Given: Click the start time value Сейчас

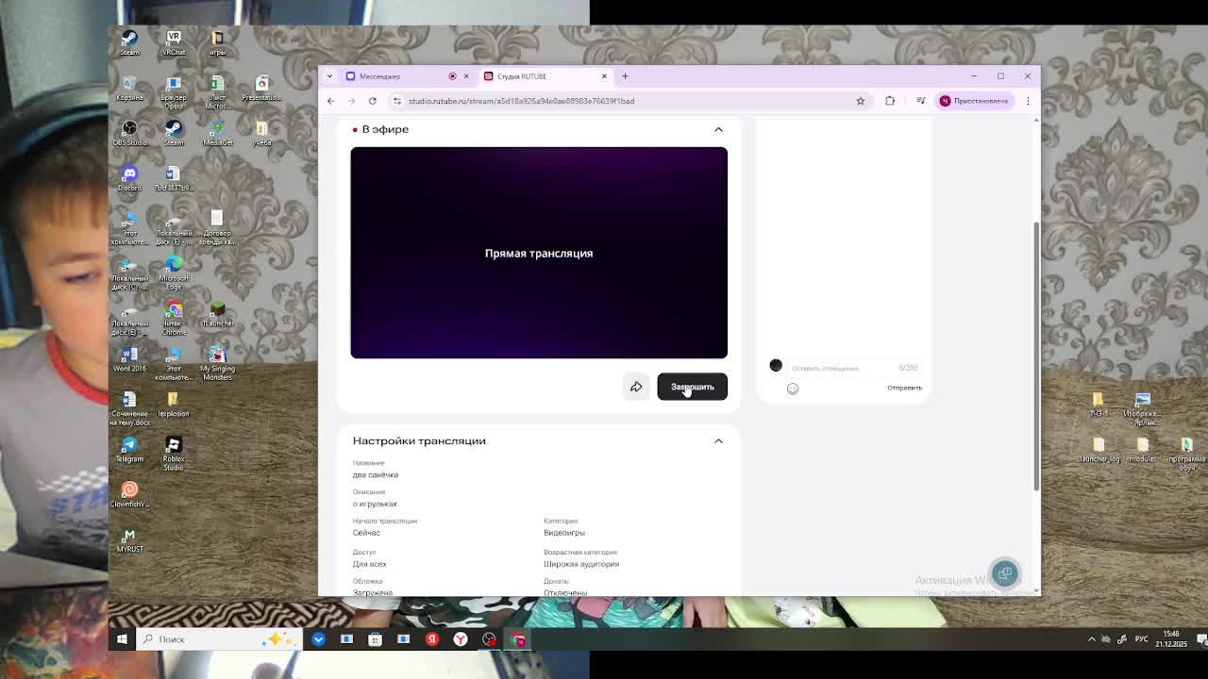Looking at the screenshot, I should tap(366, 533).
